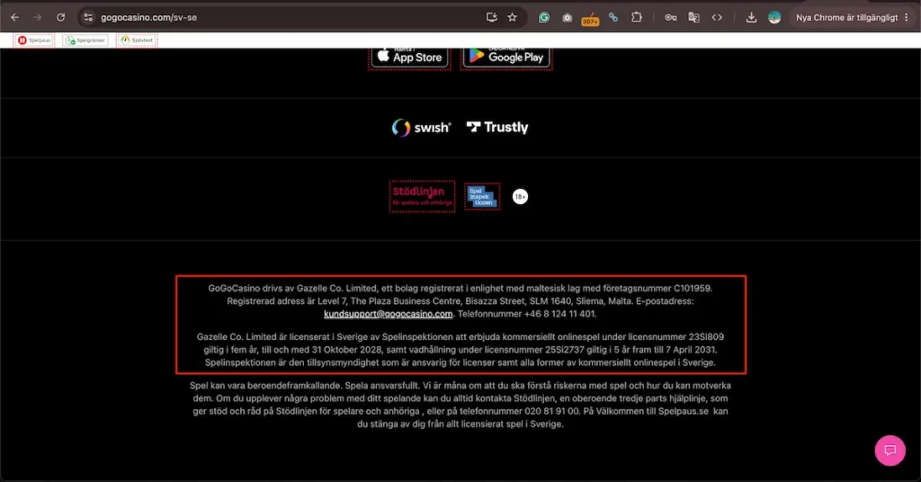Image resolution: width=921 pixels, height=482 pixels.
Task: Install app icon in address bar
Action: tap(492, 18)
